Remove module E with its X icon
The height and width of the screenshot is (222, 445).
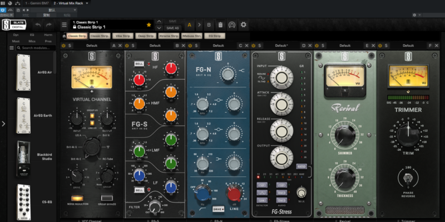pyautogui.click(x=373, y=46)
